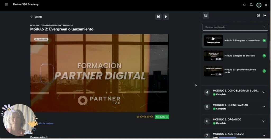Click the MODULO 4. DEFINIR AVATAR title

tap(231, 105)
